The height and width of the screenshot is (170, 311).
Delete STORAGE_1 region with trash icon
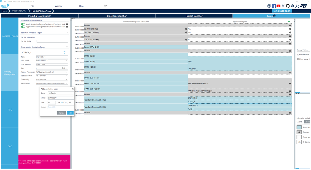[x=65, y=52]
